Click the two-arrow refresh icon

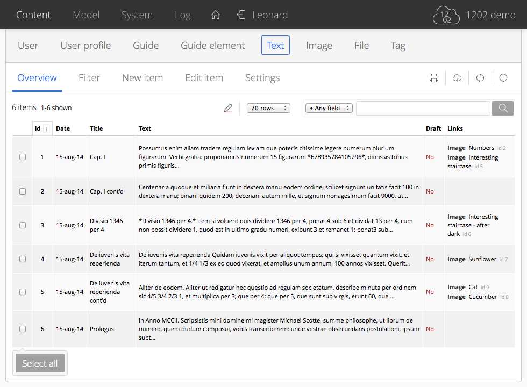[480, 78]
